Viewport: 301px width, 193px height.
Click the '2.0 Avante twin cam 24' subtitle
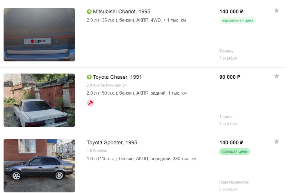point(107,85)
